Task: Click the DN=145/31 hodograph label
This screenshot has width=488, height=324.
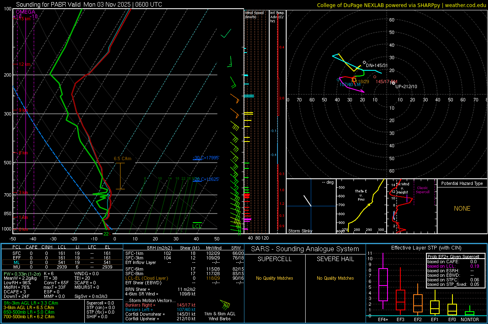Action: (377, 65)
